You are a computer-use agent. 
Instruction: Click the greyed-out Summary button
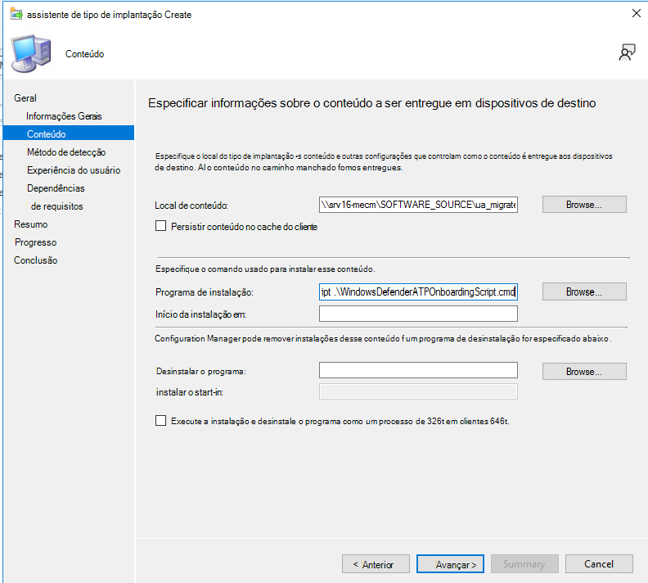click(x=524, y=564)
